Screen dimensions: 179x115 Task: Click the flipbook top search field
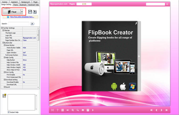pos(155,4)
